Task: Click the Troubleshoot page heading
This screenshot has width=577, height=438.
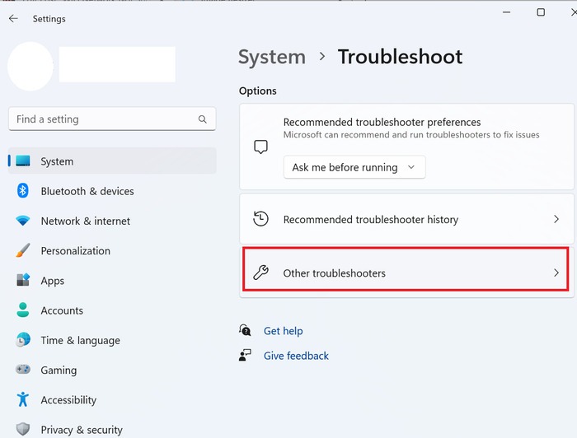Action: [x=400, y=57]
